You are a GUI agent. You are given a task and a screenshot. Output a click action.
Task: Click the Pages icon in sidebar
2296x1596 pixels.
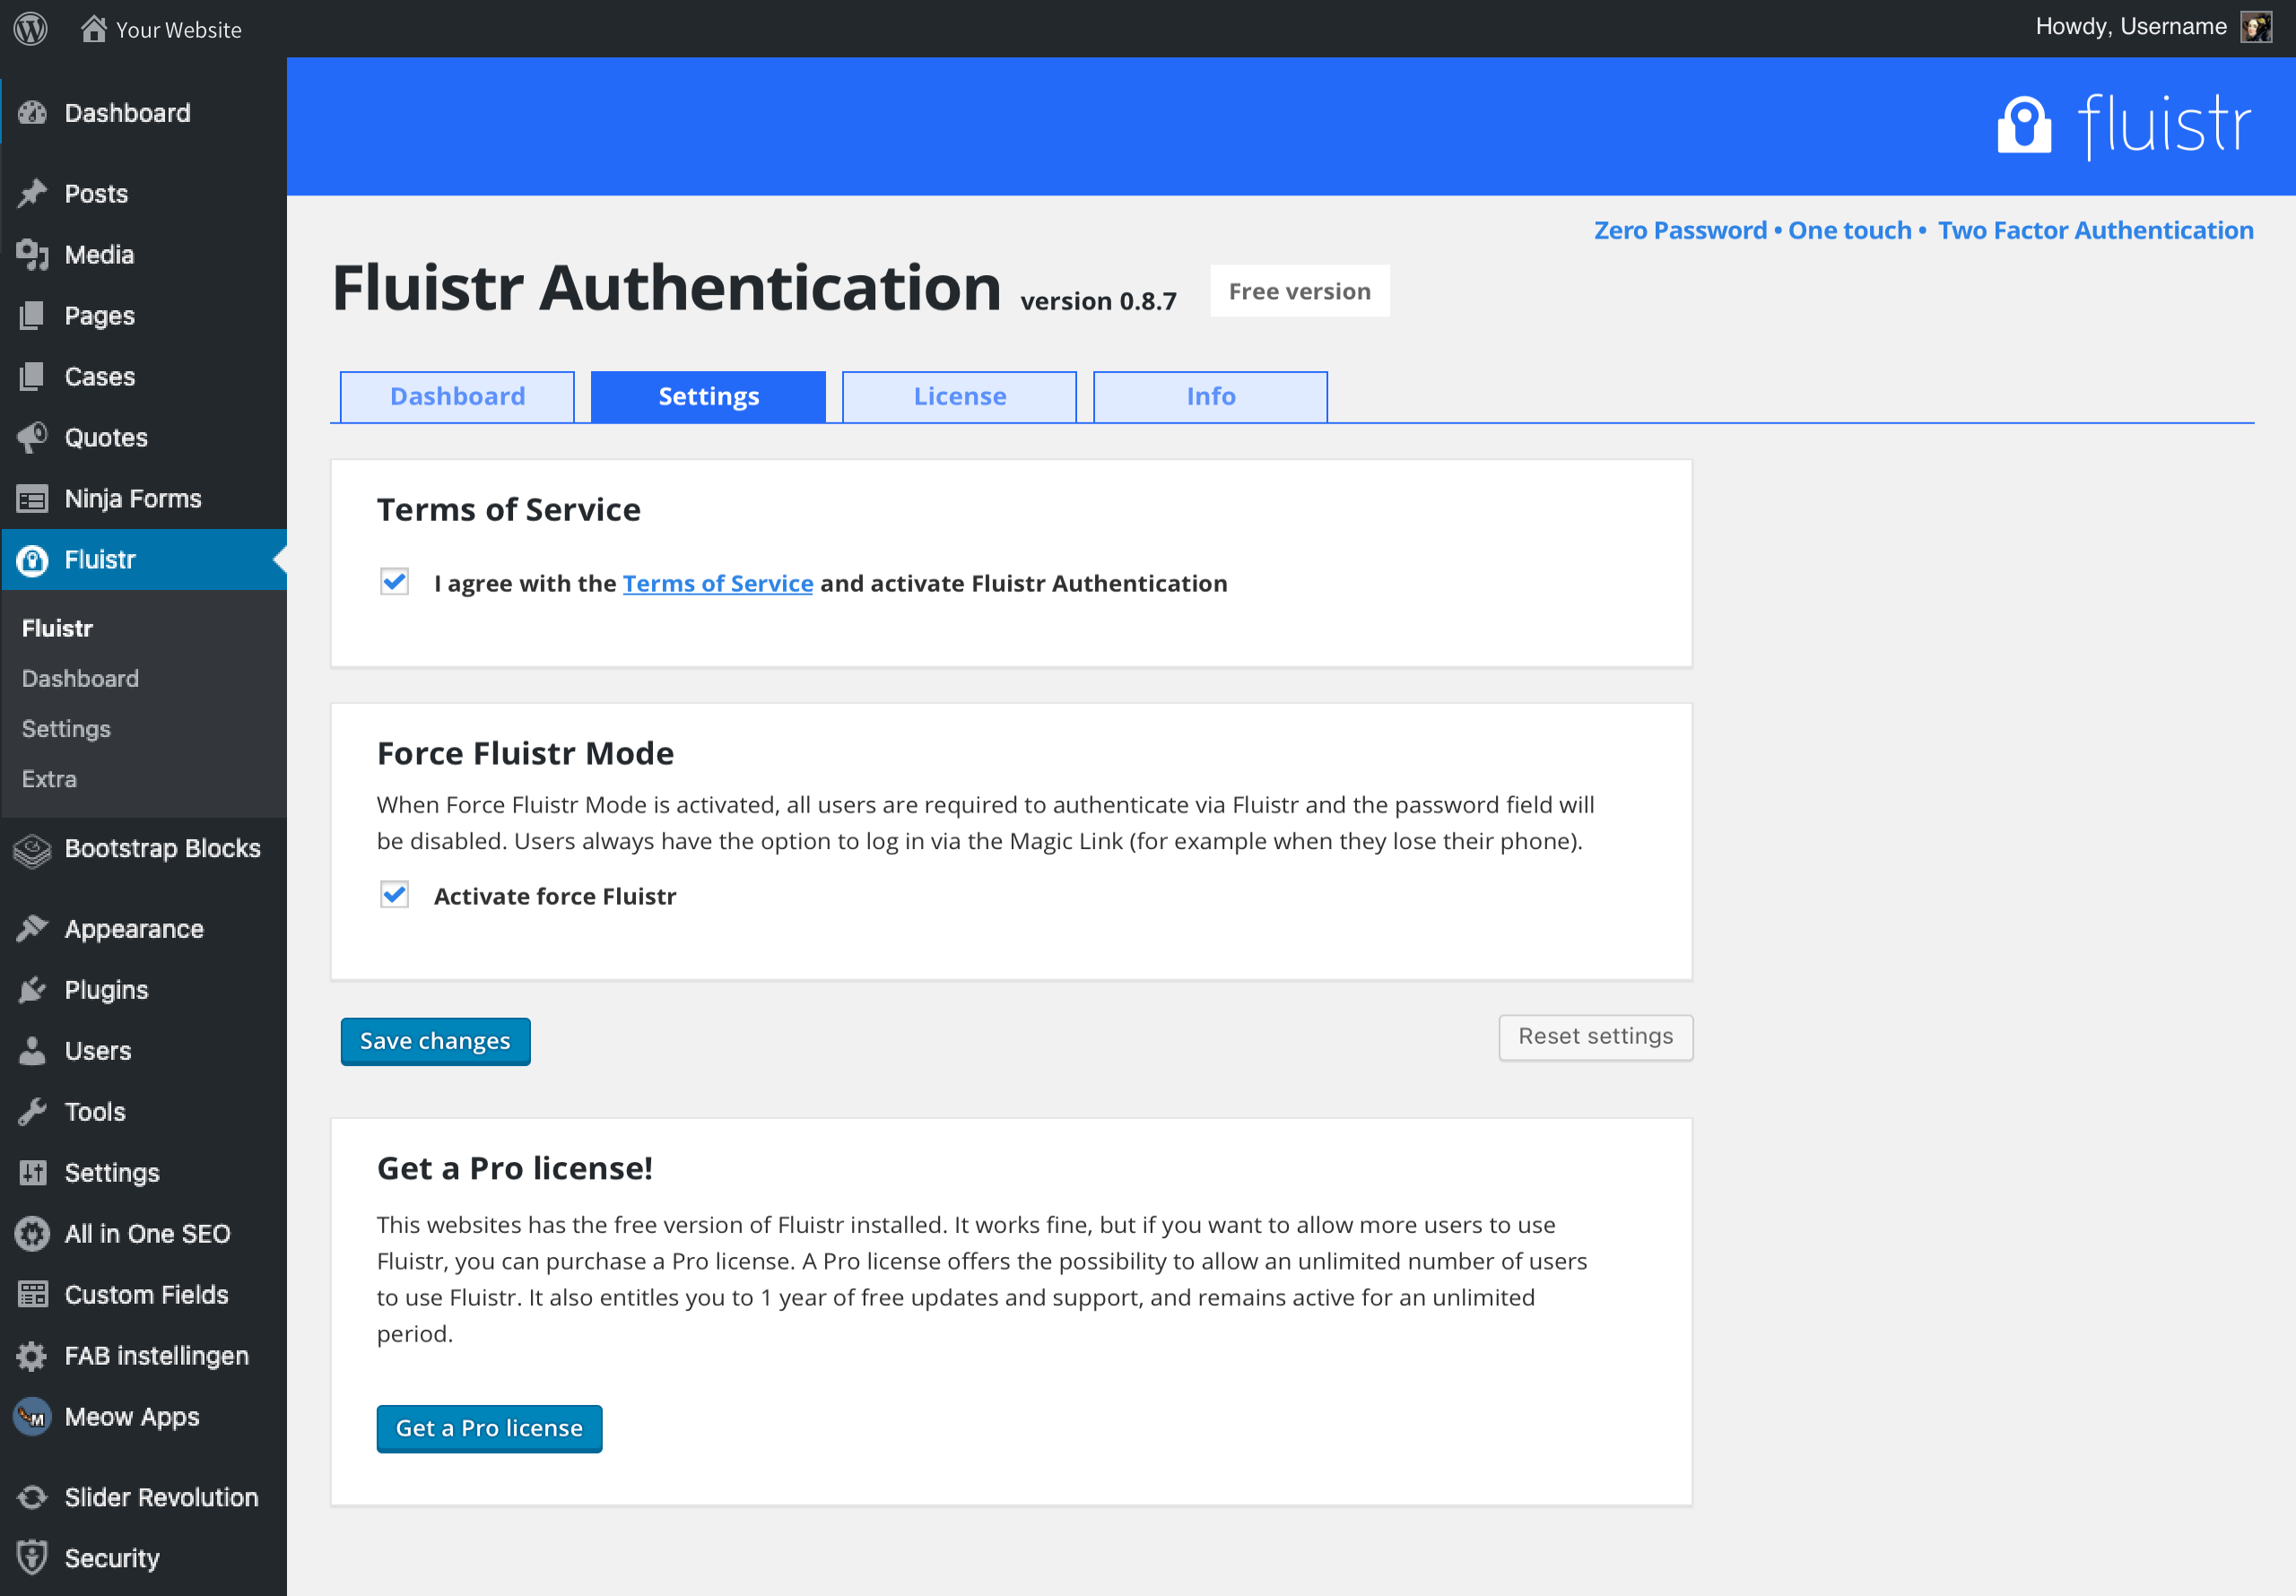click(33, 316)
